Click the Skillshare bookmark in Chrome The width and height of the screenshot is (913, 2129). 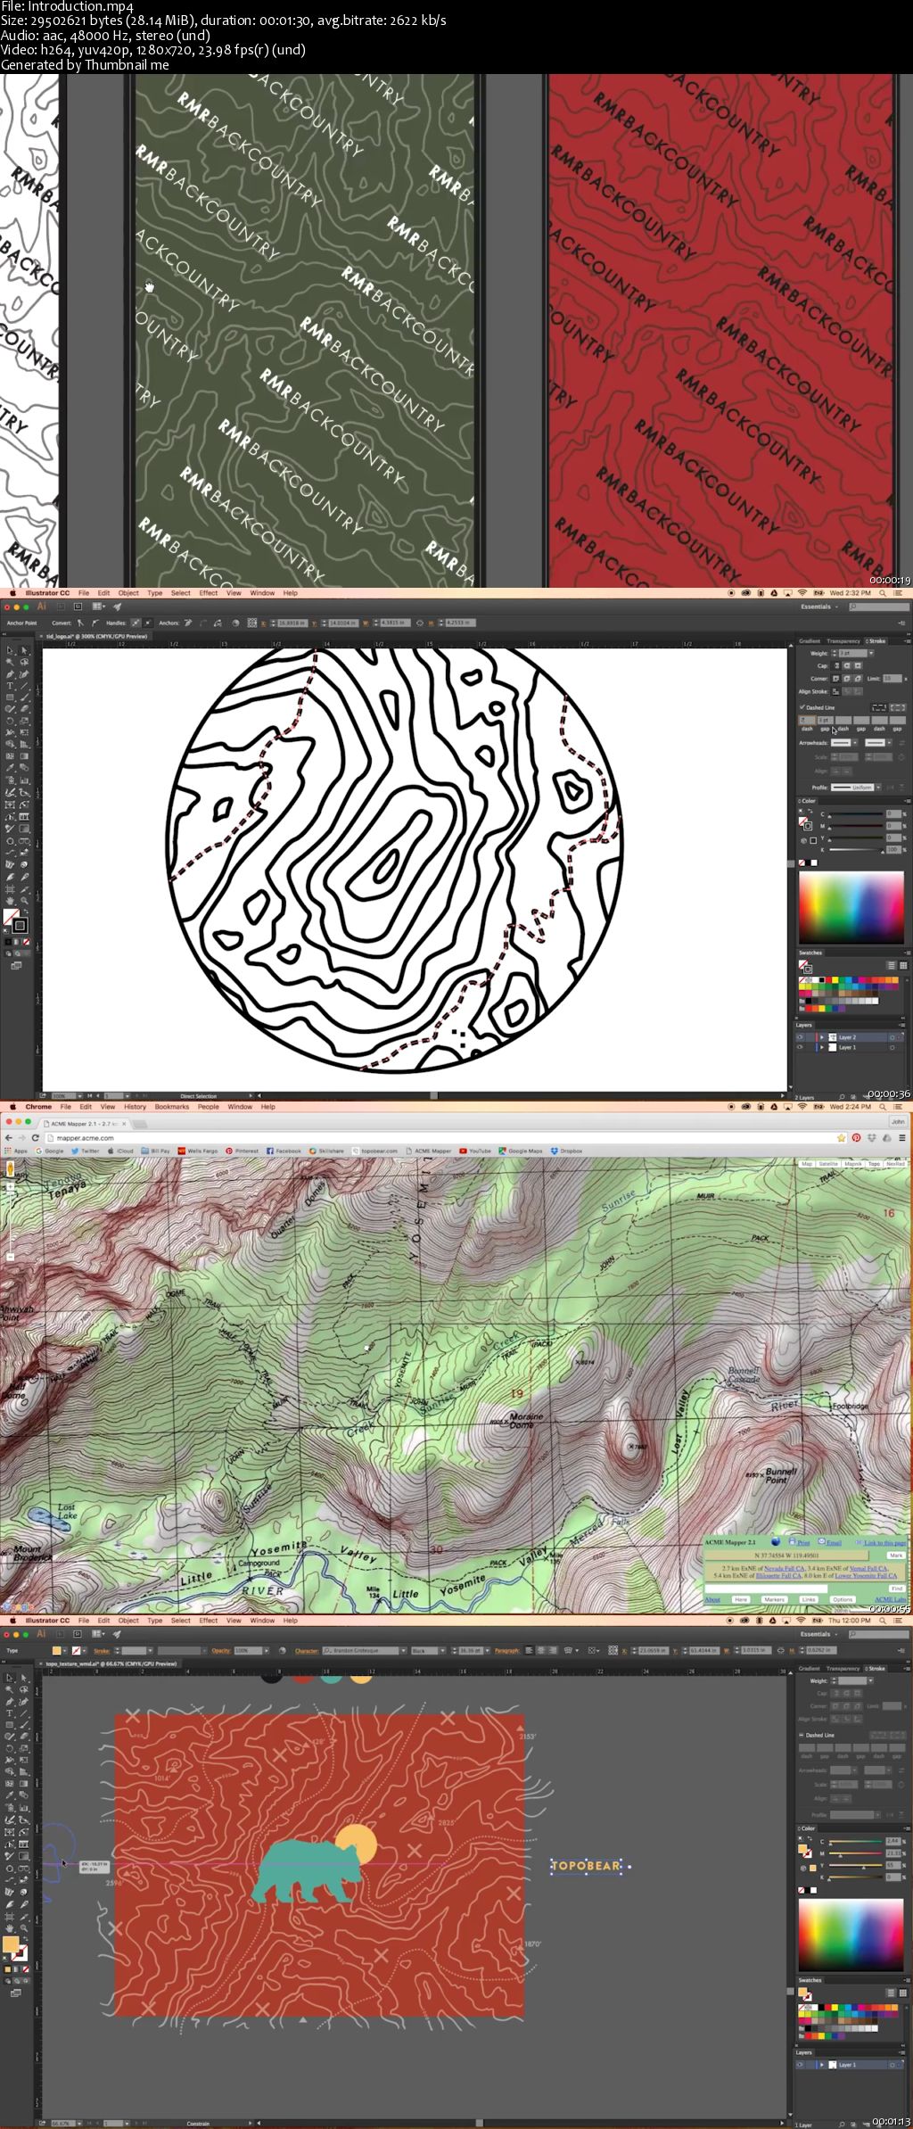tap(326, 1151)
